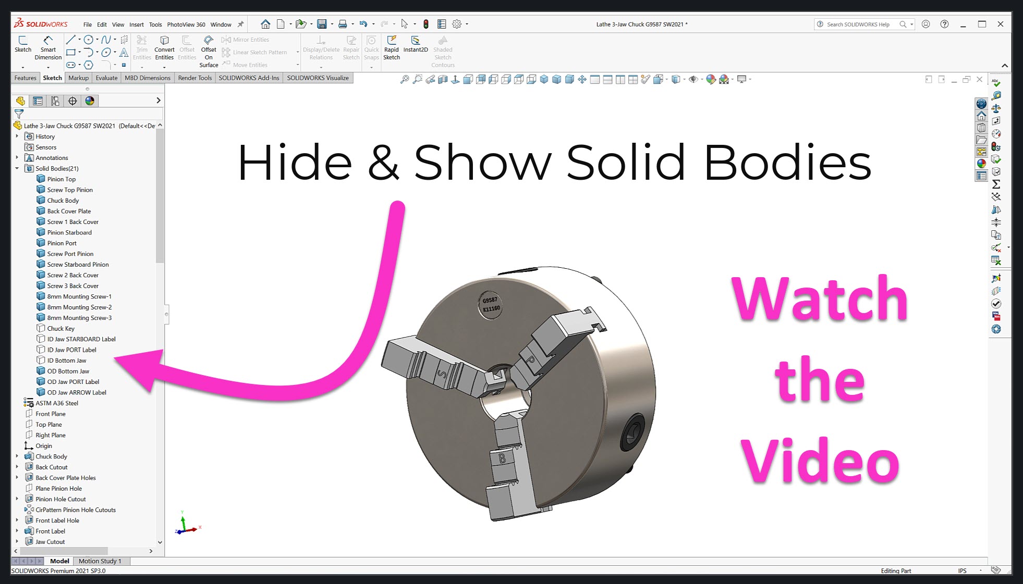Click Section View icon in view toolbar
Image resolution: width=1023 pixels, height=584 pixels.
pyautogui.click(x=443, y=79)
